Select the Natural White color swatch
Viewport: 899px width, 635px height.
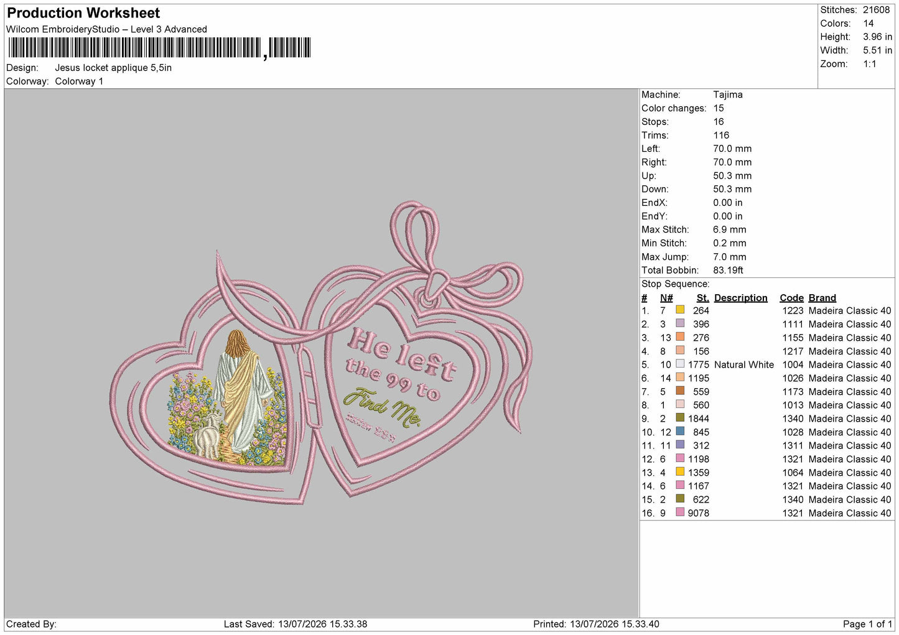[680, 364]
